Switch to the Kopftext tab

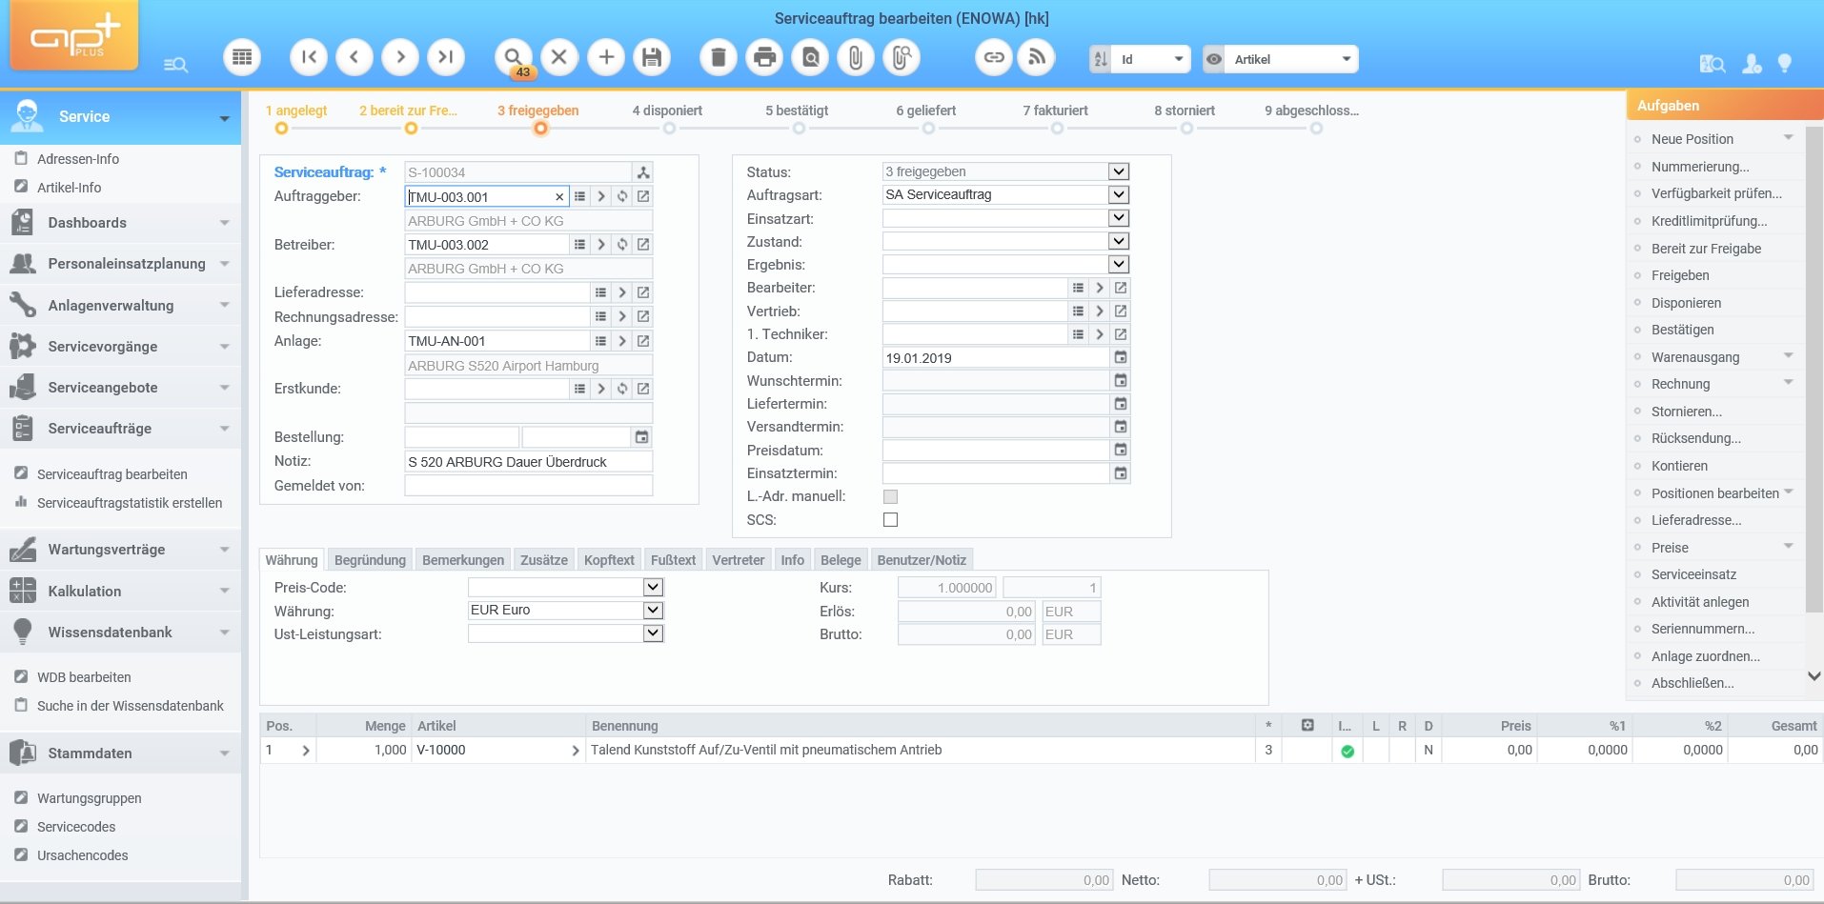pyautogui.click(x=609, y=560)
